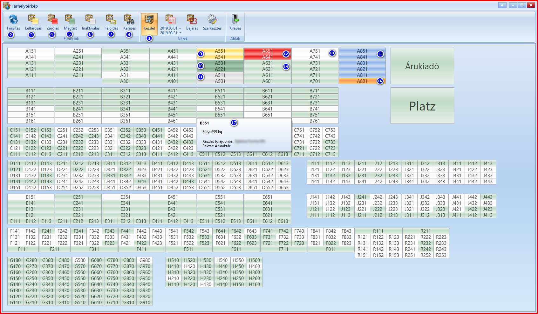Select storage cell F811
The image size is (538, 314).
coord(331,249)
